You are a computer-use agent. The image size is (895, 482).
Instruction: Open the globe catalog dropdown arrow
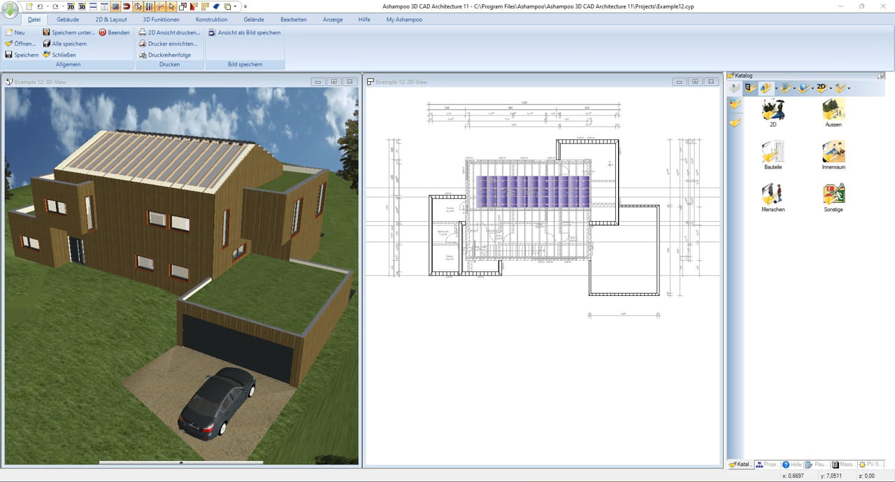(812, 88)
